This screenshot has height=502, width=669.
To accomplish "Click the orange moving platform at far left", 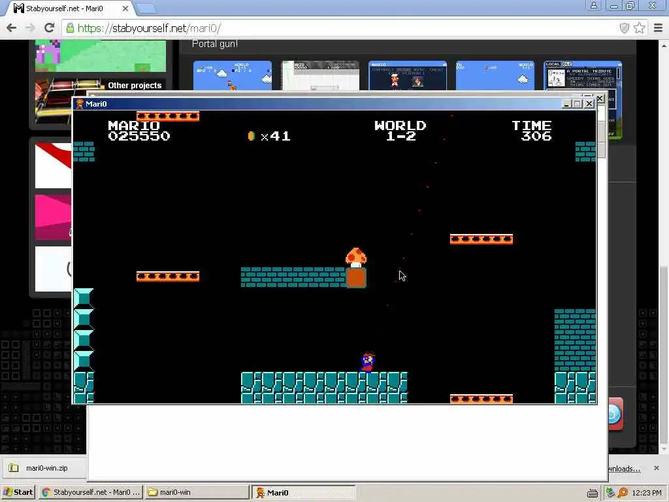I will pos(168,276).
